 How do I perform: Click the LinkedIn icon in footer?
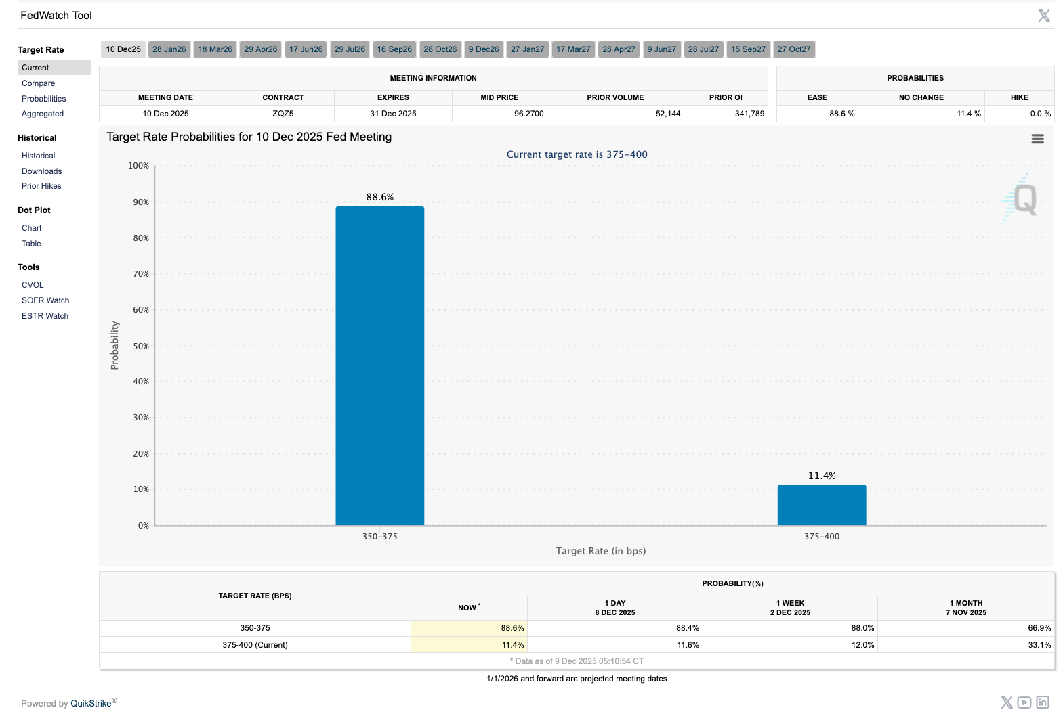(x=1043, y=702)
